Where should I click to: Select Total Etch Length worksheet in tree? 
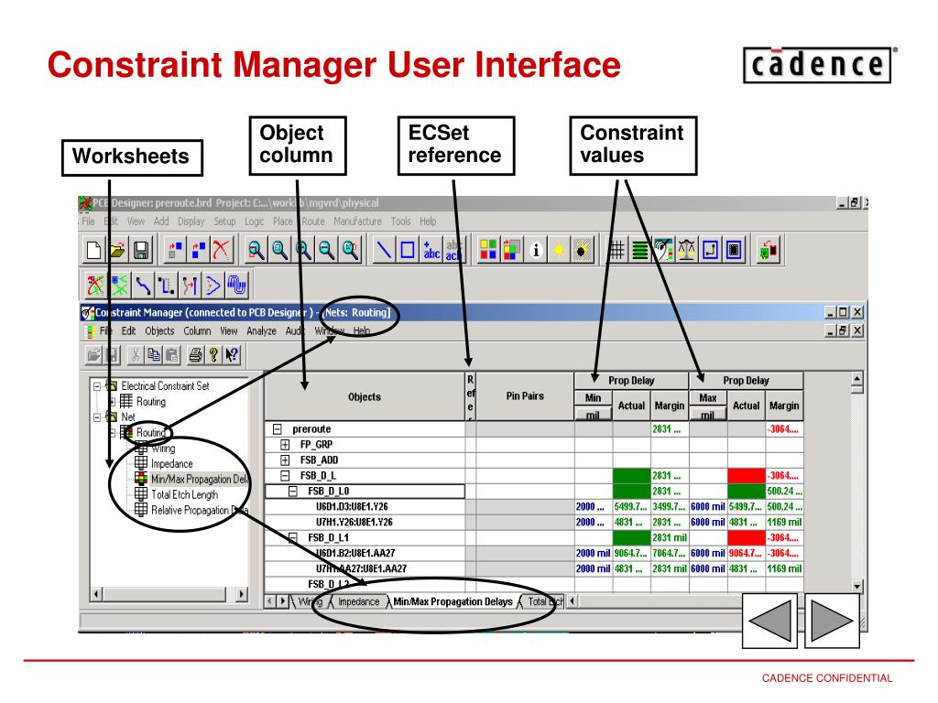184,495
